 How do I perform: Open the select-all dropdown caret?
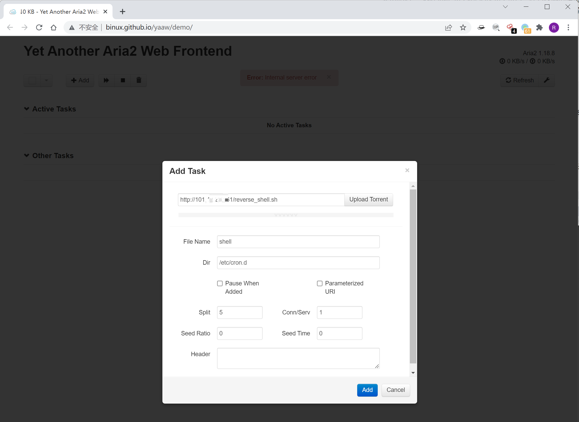[46, 80]
